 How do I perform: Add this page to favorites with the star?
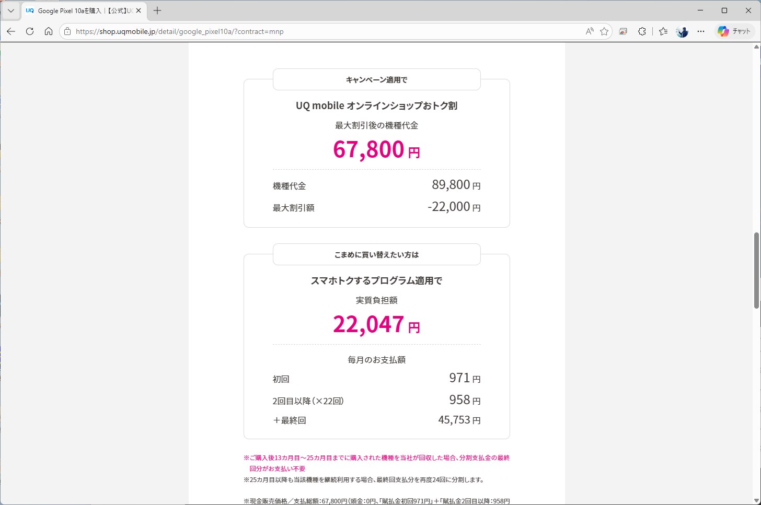point(604,31)
